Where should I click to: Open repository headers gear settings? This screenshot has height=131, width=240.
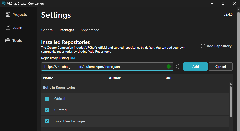[178, 67]
